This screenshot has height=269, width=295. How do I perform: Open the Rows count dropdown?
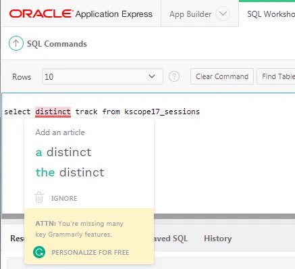[103, 76]
